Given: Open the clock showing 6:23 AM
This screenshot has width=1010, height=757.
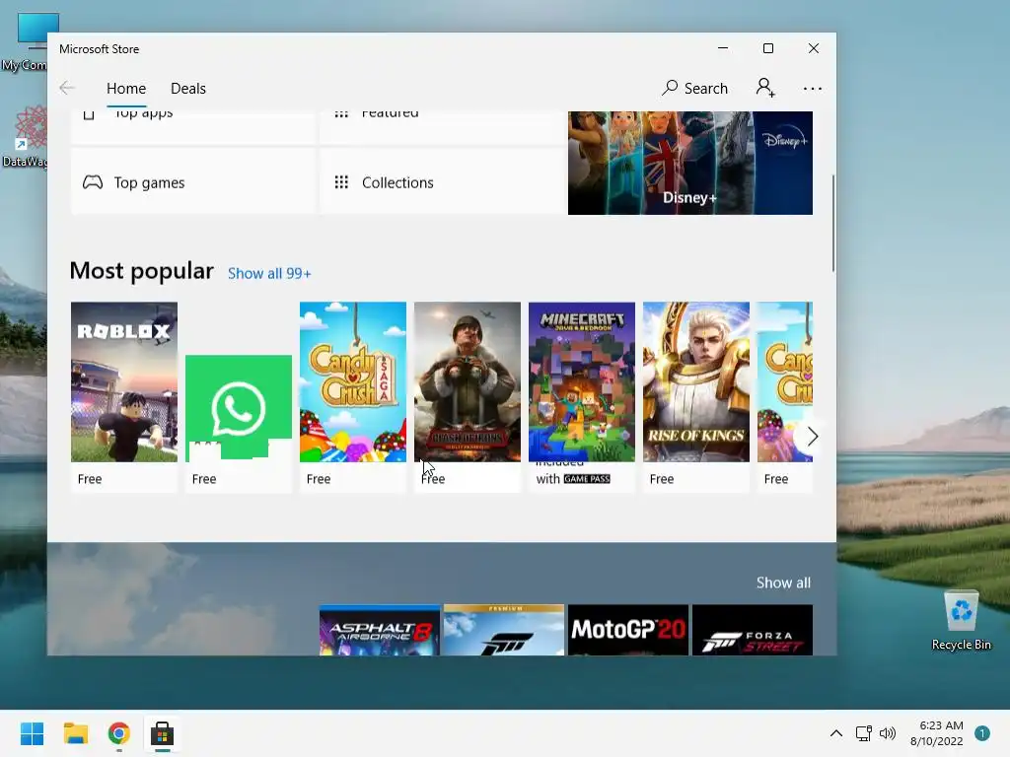Looking at the screenshot, I should coord(937,733).
